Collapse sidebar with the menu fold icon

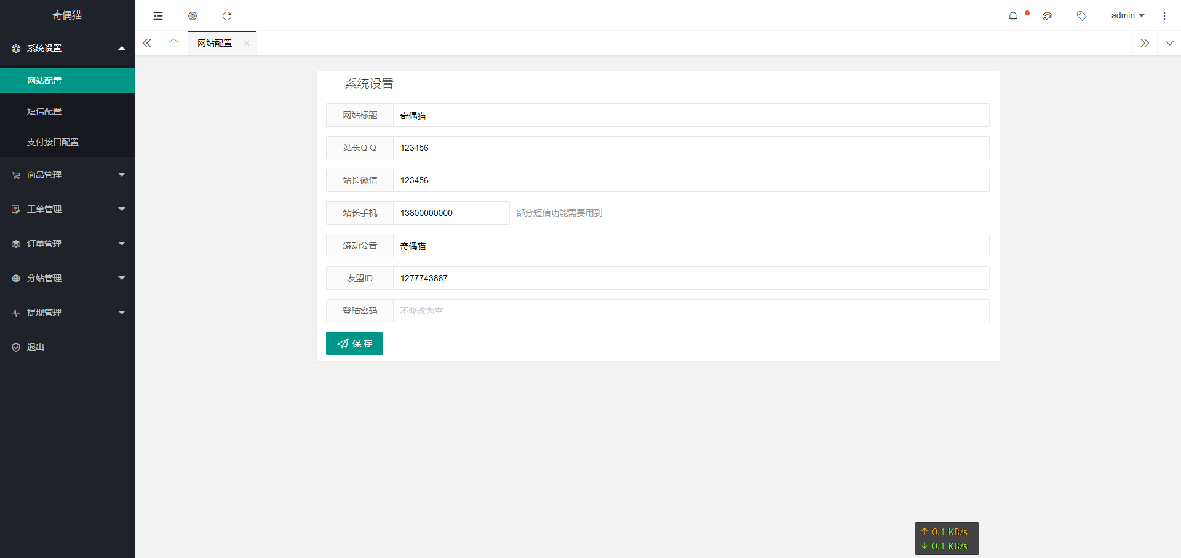click(158, 16)
